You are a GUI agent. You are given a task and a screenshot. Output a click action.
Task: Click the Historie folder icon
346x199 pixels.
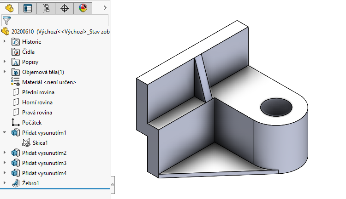coord(15,42)
